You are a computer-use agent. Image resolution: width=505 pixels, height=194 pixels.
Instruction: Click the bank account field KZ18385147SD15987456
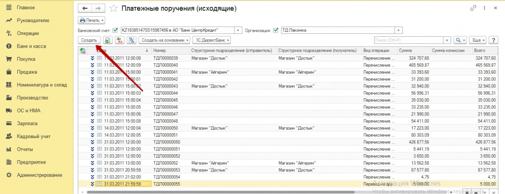click(178, 30)
